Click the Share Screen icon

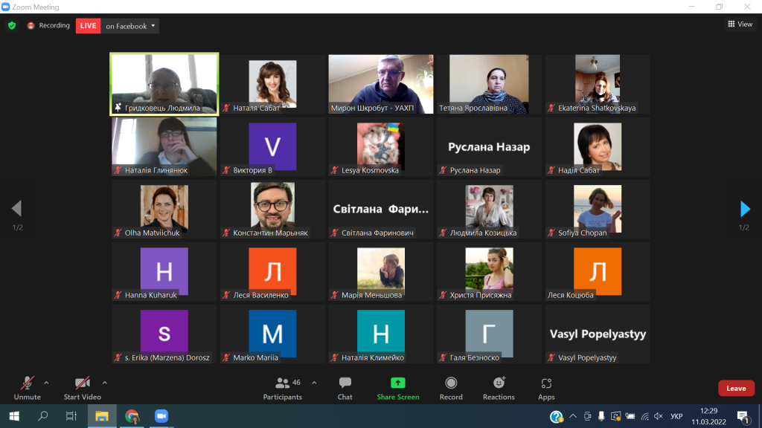(x=397, y=383)
